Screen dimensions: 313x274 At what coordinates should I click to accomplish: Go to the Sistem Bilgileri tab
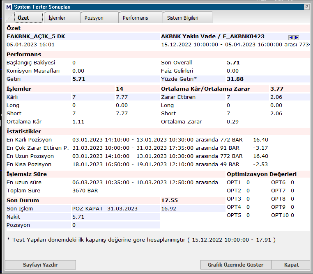tap(188, 18)
